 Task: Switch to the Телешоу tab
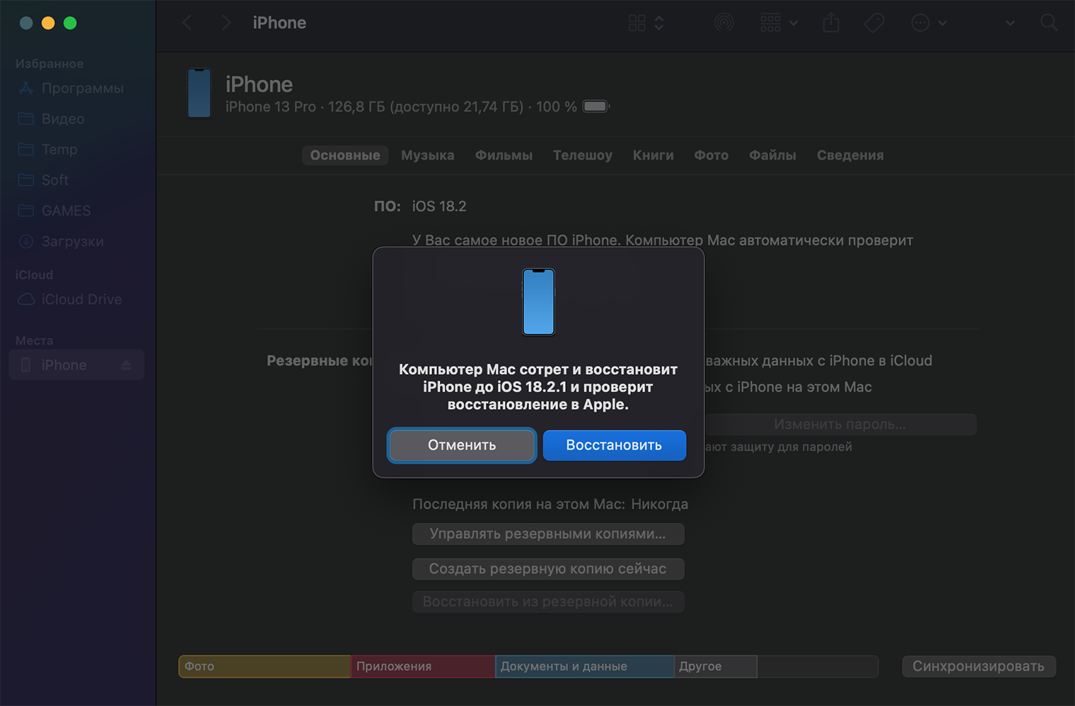(x=583, y=155)
